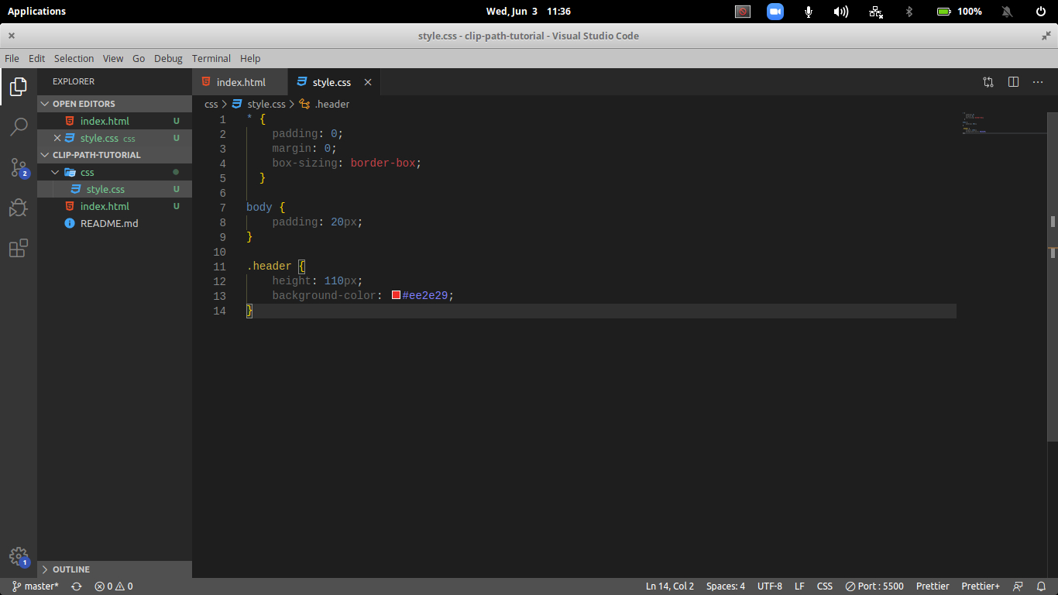Screen dimensions: 1058x595
Task: Toggle Live Server on Port 5500
Action: click(x=874, y=586)
